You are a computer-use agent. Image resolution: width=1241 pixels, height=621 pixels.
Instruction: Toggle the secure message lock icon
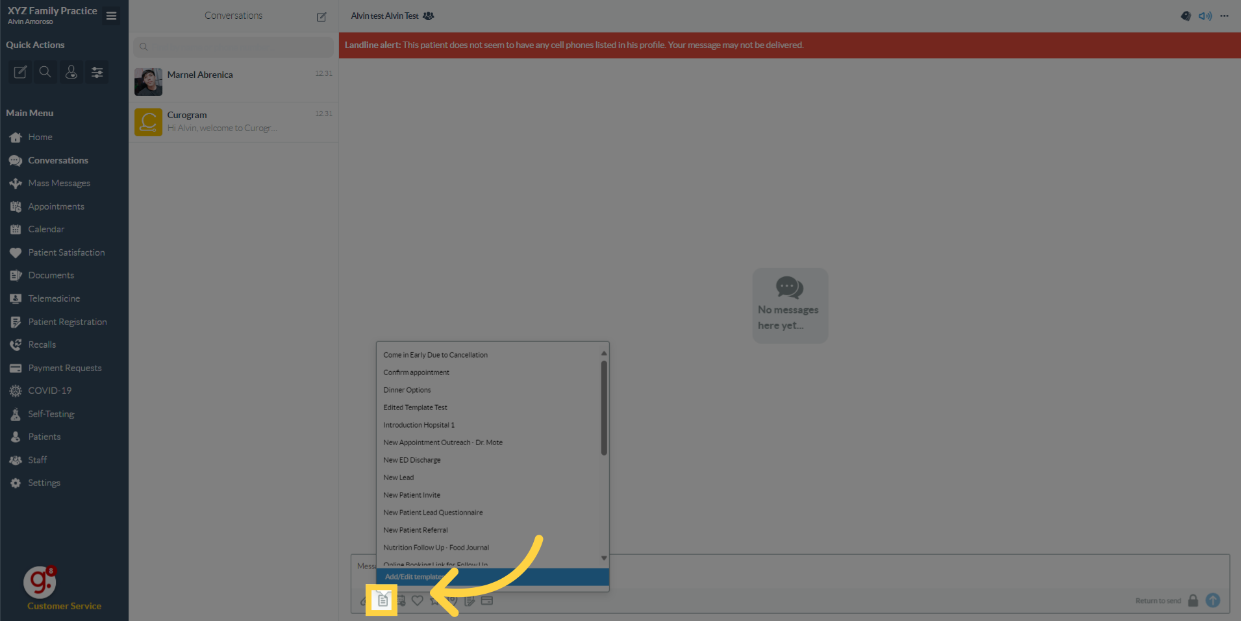coord(1193,600)
